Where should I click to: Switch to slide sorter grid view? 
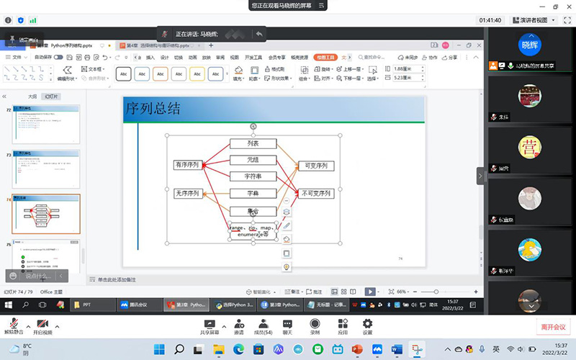click(344, 292)
